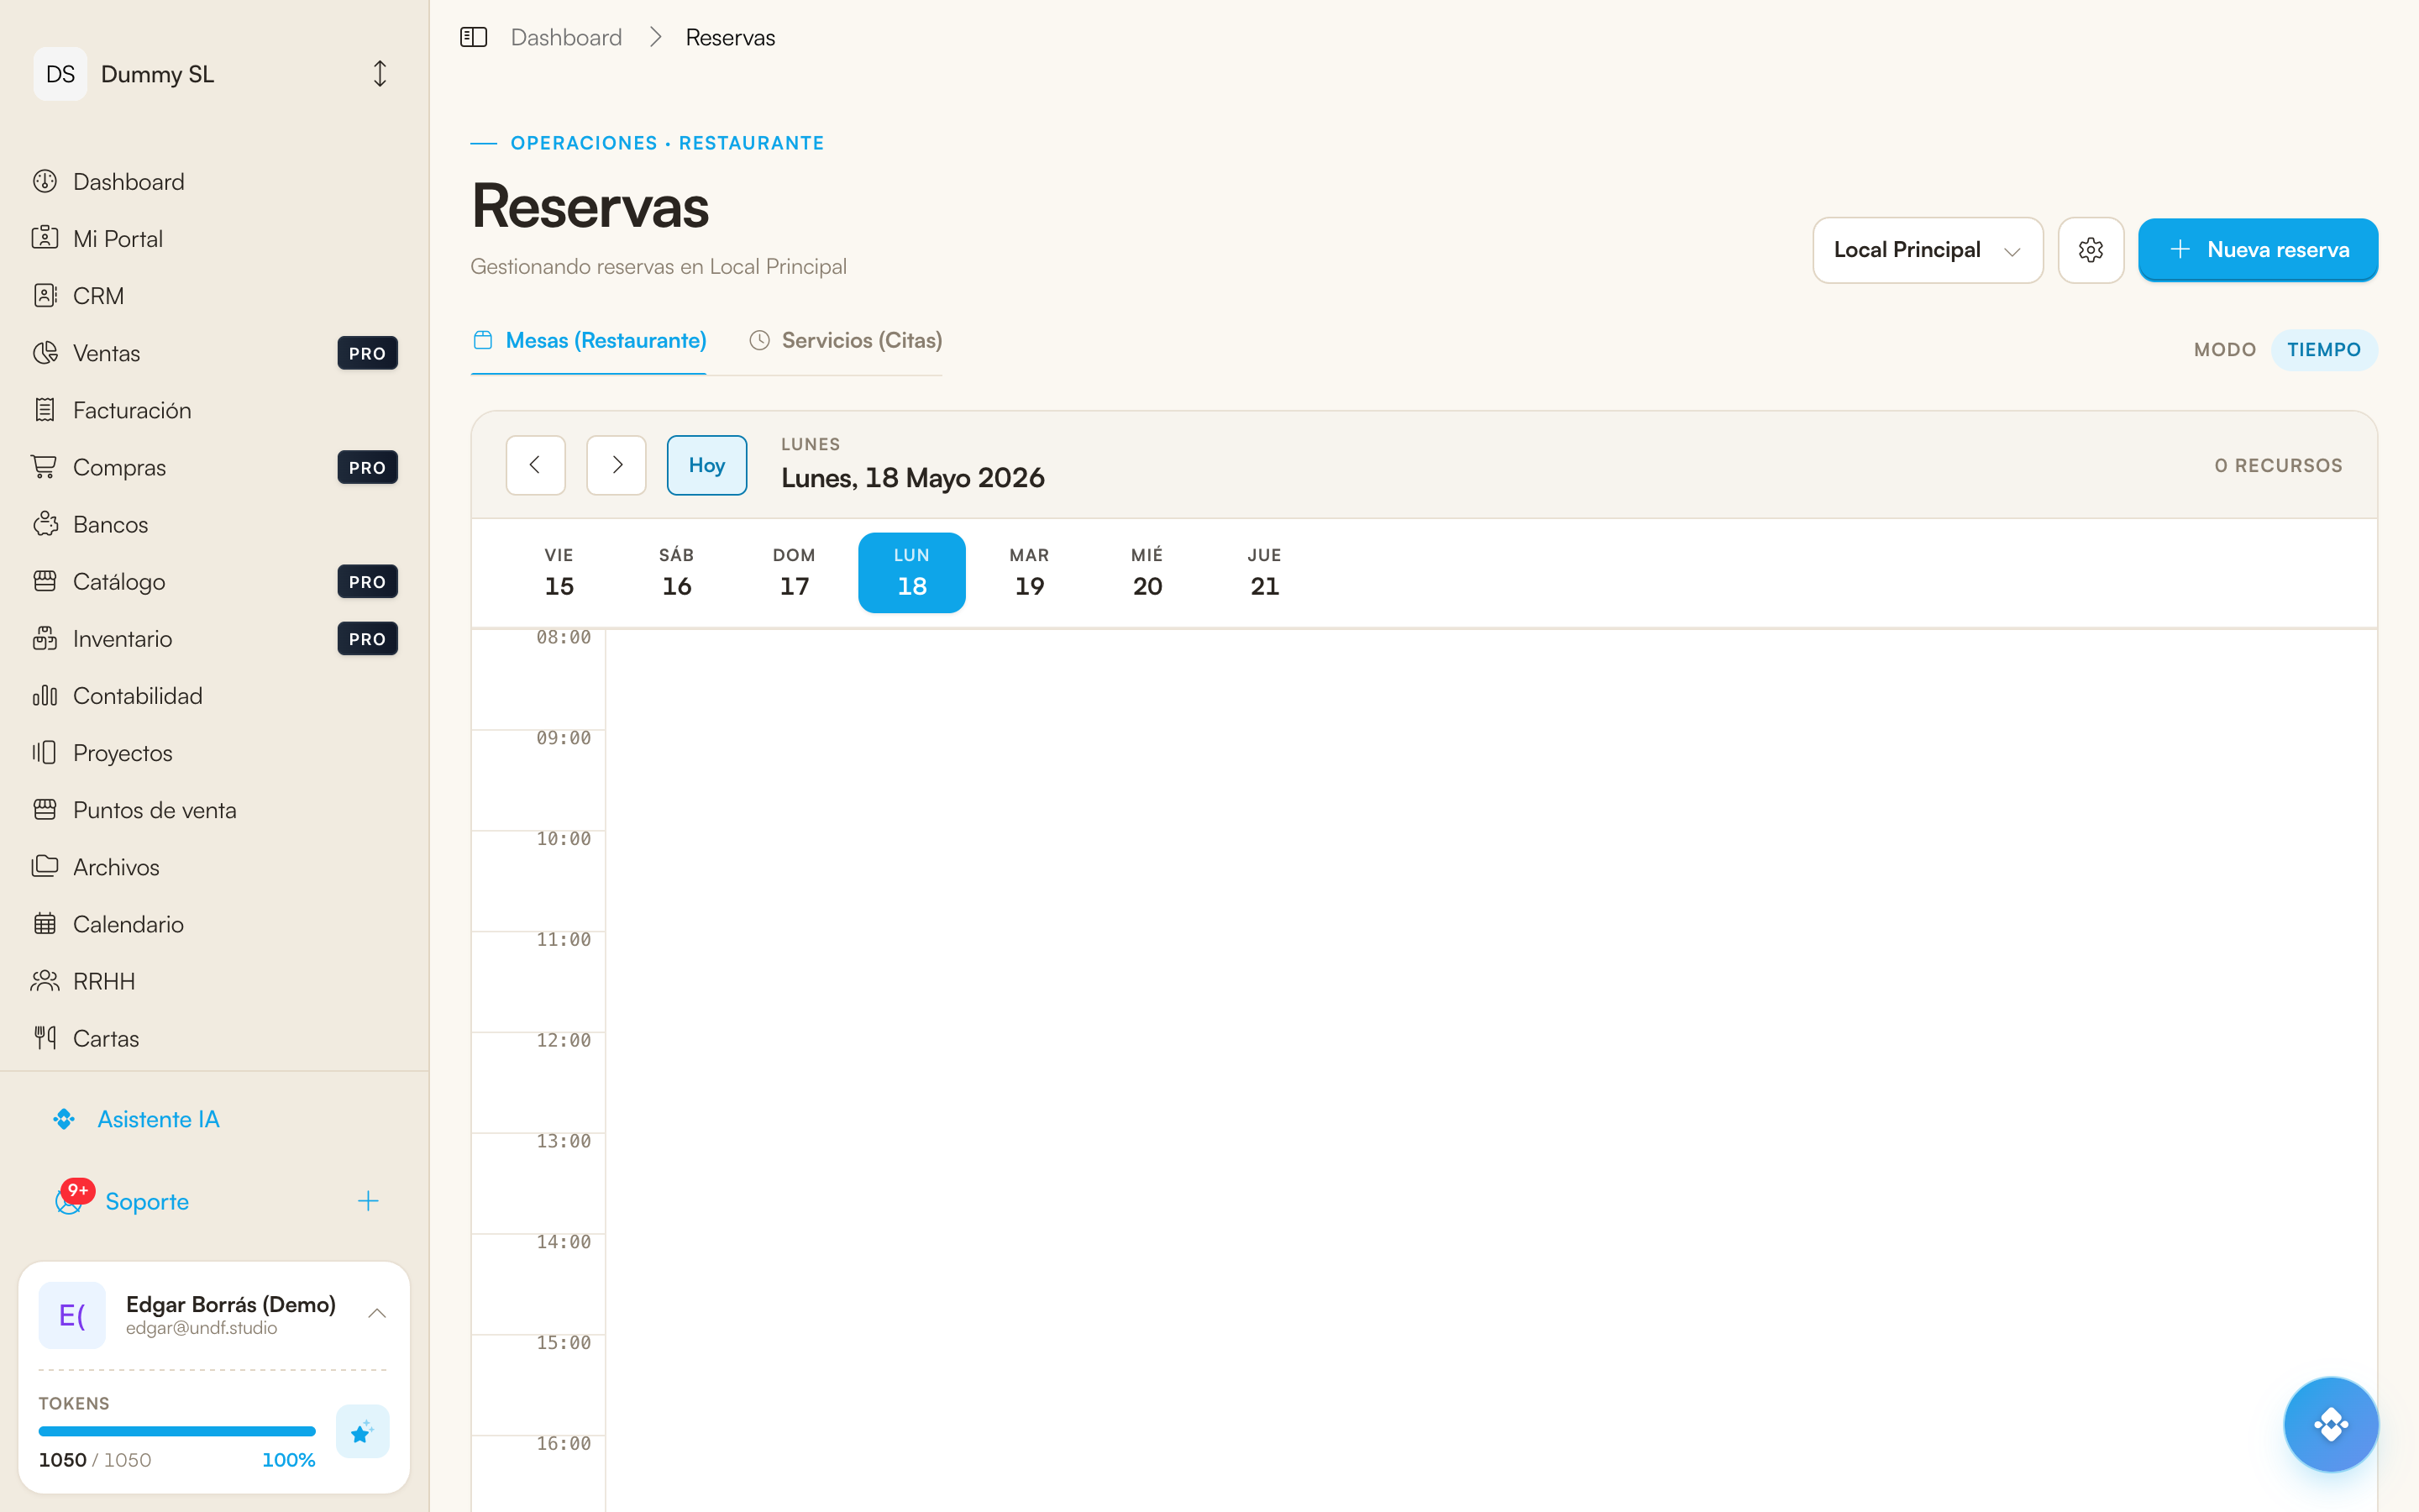This screenshot has height=1512, width=2419.
Task: Select DOM 17 day tab
Action: (795, 572)
